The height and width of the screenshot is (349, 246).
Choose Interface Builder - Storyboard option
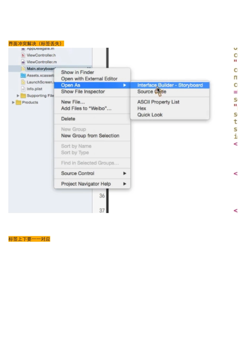(170, 85)
